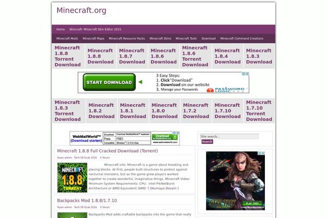Click the Password Logic logo in ad
Image resolution: width=327 pixels, height=218 pixels.
coord(226,90)
